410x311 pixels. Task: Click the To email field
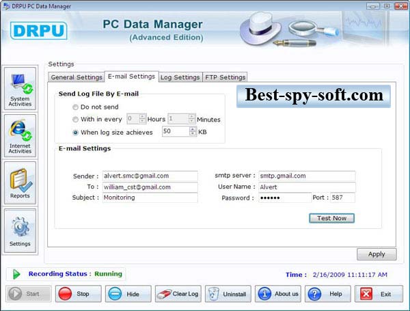click(x=150, y=187)
